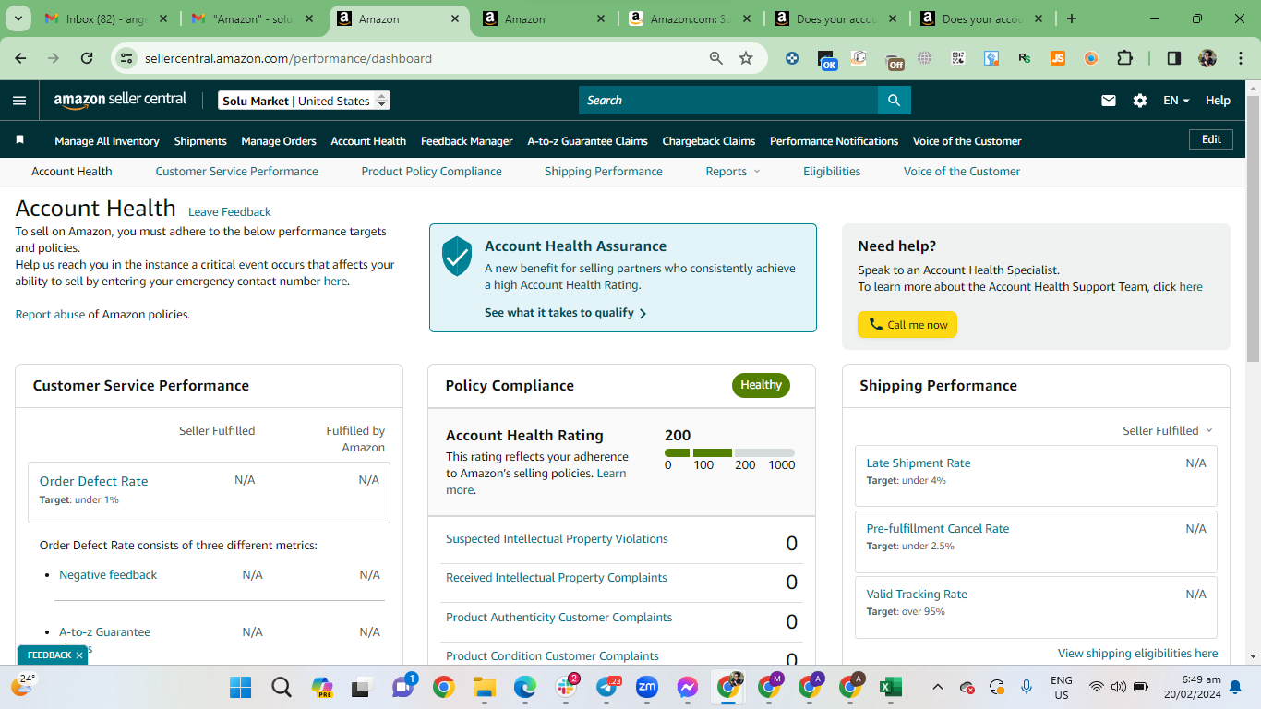This screenshot has height=709, width=1261.
Task: Show hidden system tray icons
Action: click(938, 687)
